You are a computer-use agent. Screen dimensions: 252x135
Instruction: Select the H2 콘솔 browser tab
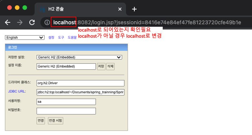(x=80, y=9)
